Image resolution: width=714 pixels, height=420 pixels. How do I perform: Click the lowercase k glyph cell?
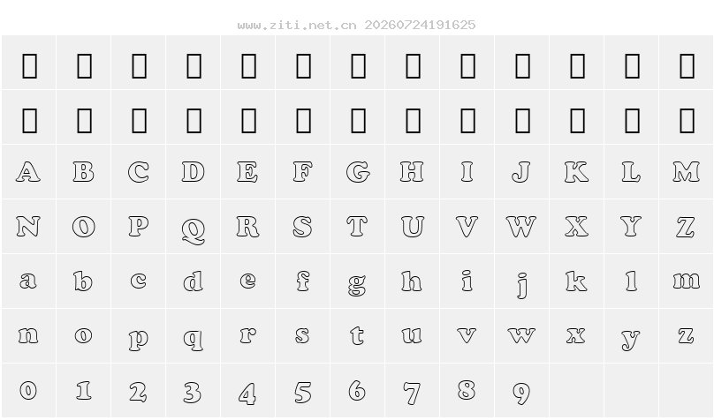click(576, 281)
